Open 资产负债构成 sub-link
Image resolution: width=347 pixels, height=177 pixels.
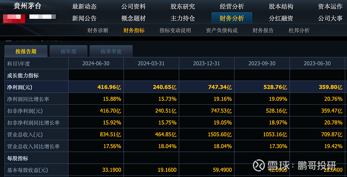[222, 30]
